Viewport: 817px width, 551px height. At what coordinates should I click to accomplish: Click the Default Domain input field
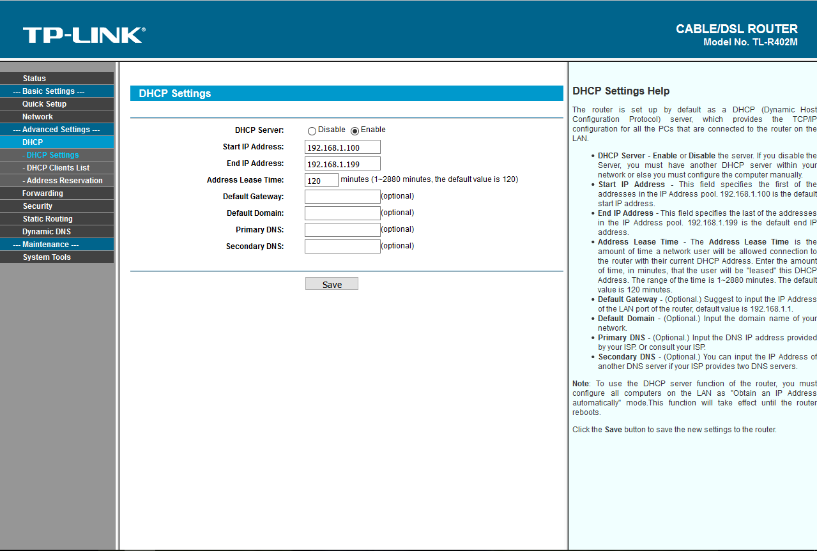click(x=342, y=213)
